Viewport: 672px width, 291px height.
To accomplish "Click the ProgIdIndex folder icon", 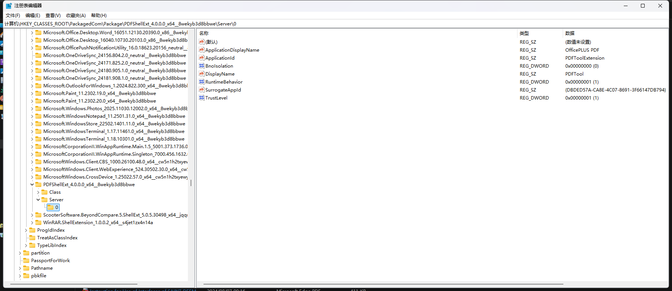I will [x=32, y=230].
